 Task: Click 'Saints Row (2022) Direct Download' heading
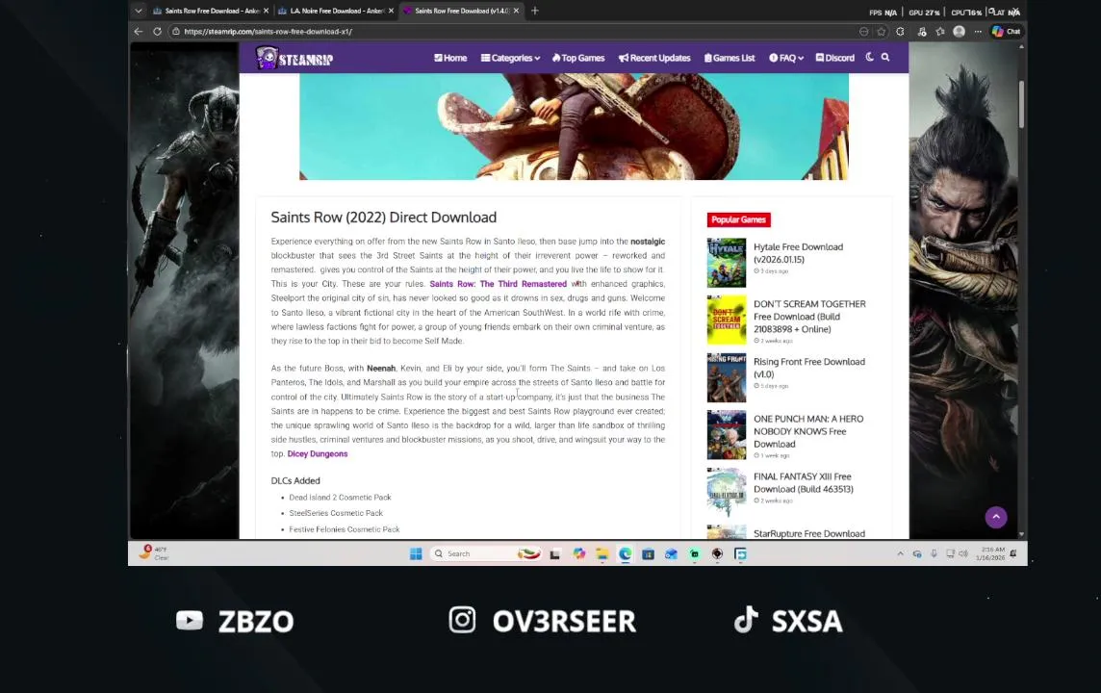pos(383,217)
